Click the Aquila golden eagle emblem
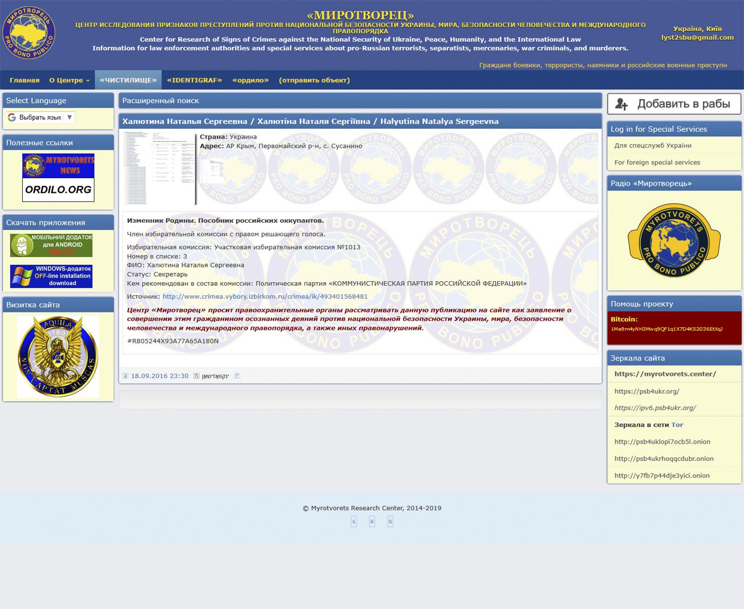 [x=58, y=357]
